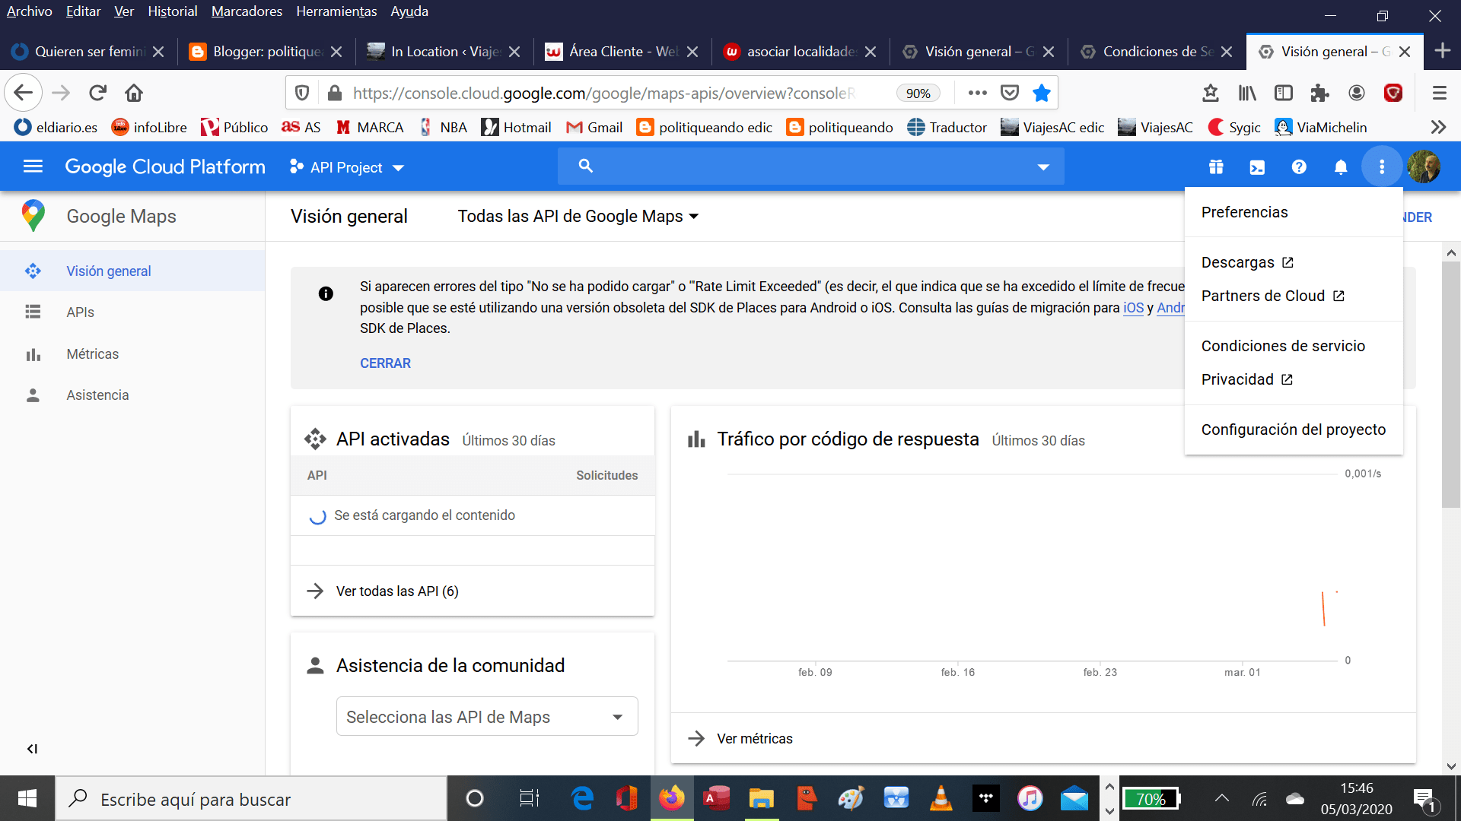Show hidden system tray icons
The height and width of the screenshot is (821, 1461).
[1222, 798]
